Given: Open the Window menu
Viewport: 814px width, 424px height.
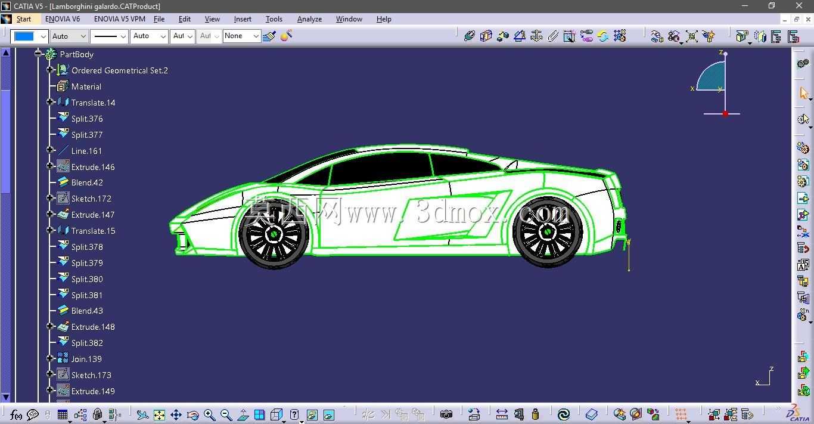Looking at the screenshot, I should point(349,19).
